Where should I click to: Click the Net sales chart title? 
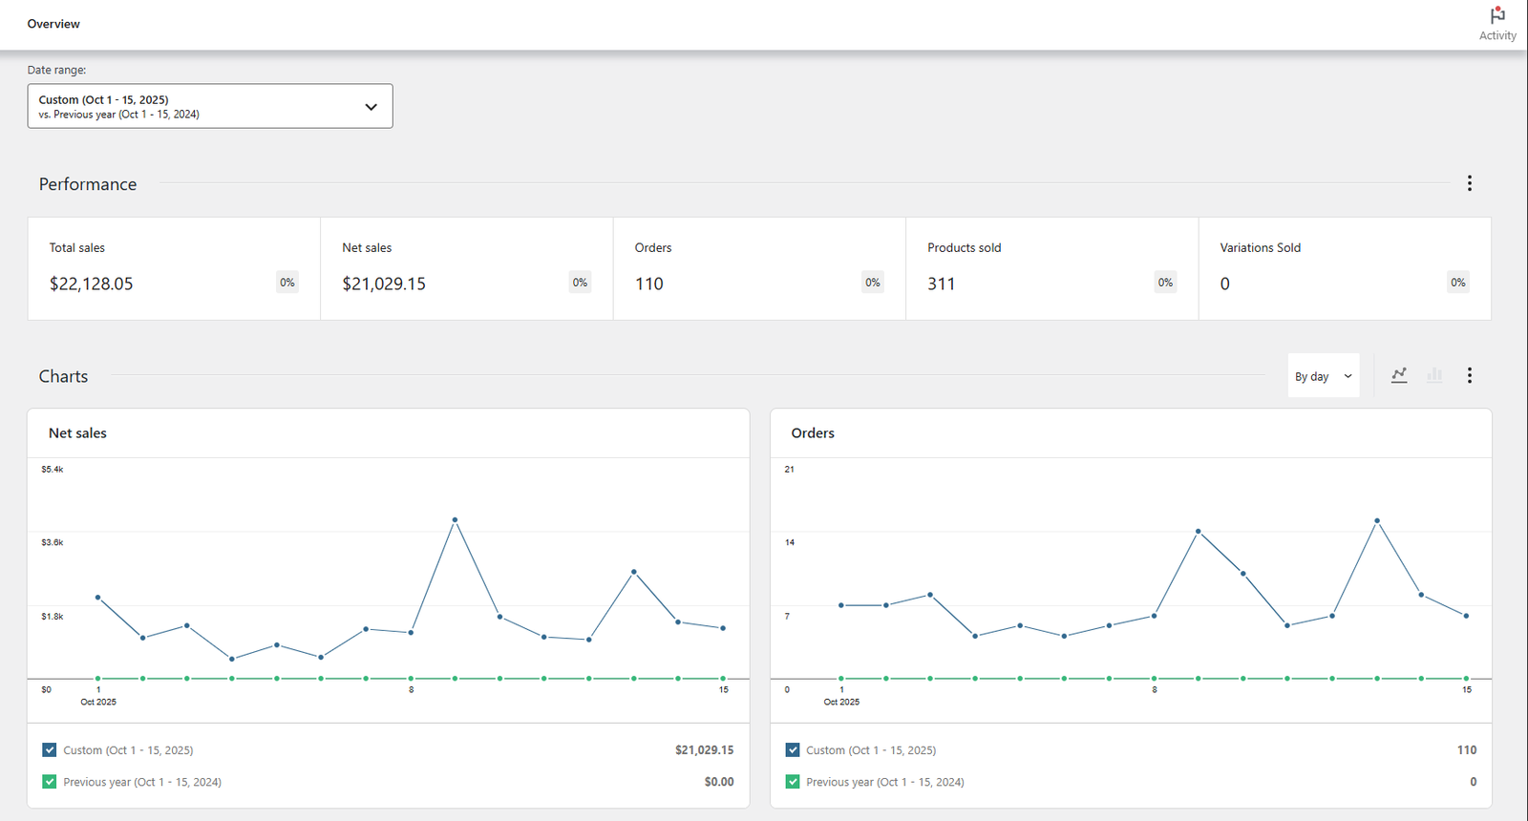tap(77, 433)
